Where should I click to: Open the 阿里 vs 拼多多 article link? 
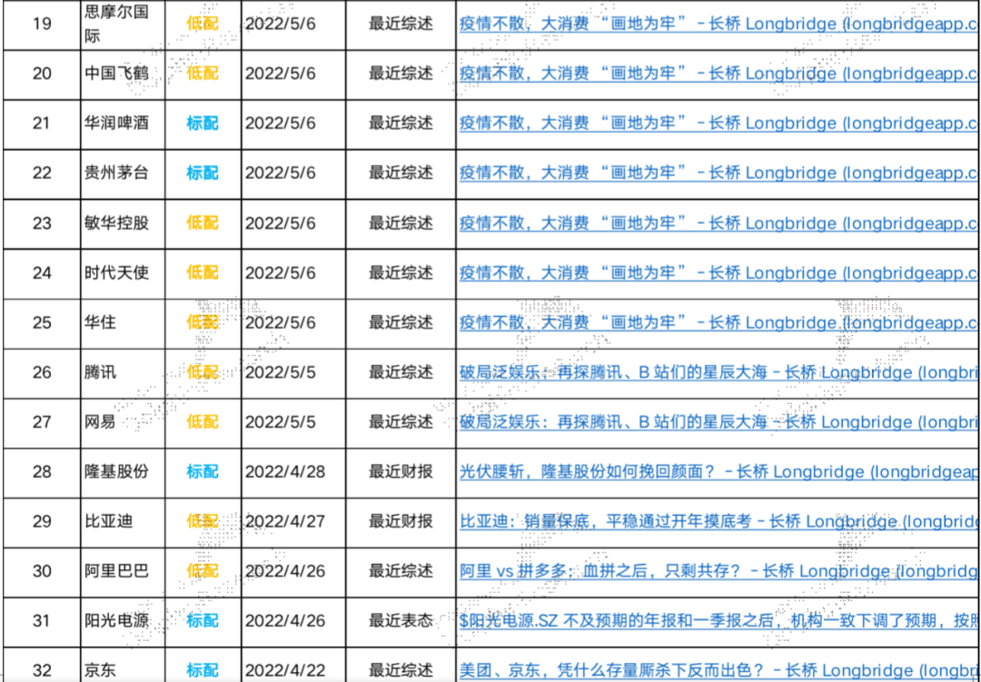719,571
